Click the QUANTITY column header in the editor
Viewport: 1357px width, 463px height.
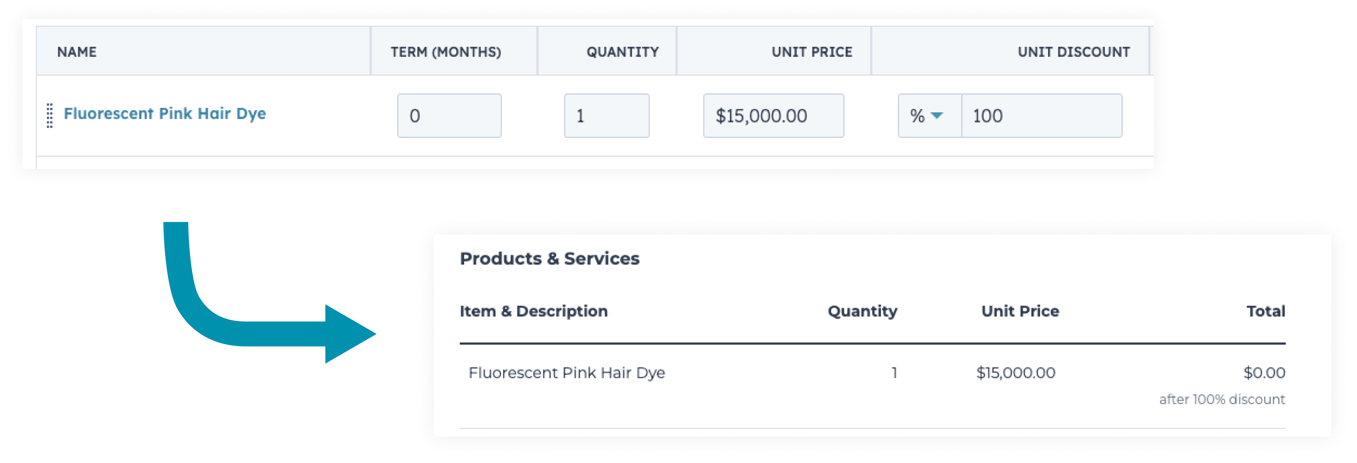622,52
